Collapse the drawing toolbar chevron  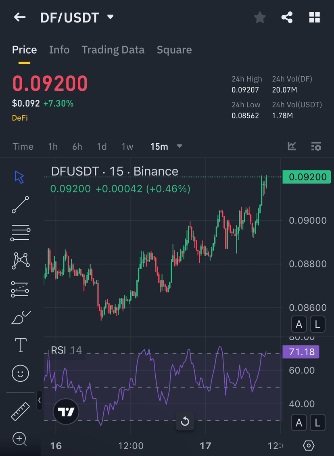point(39,400)
